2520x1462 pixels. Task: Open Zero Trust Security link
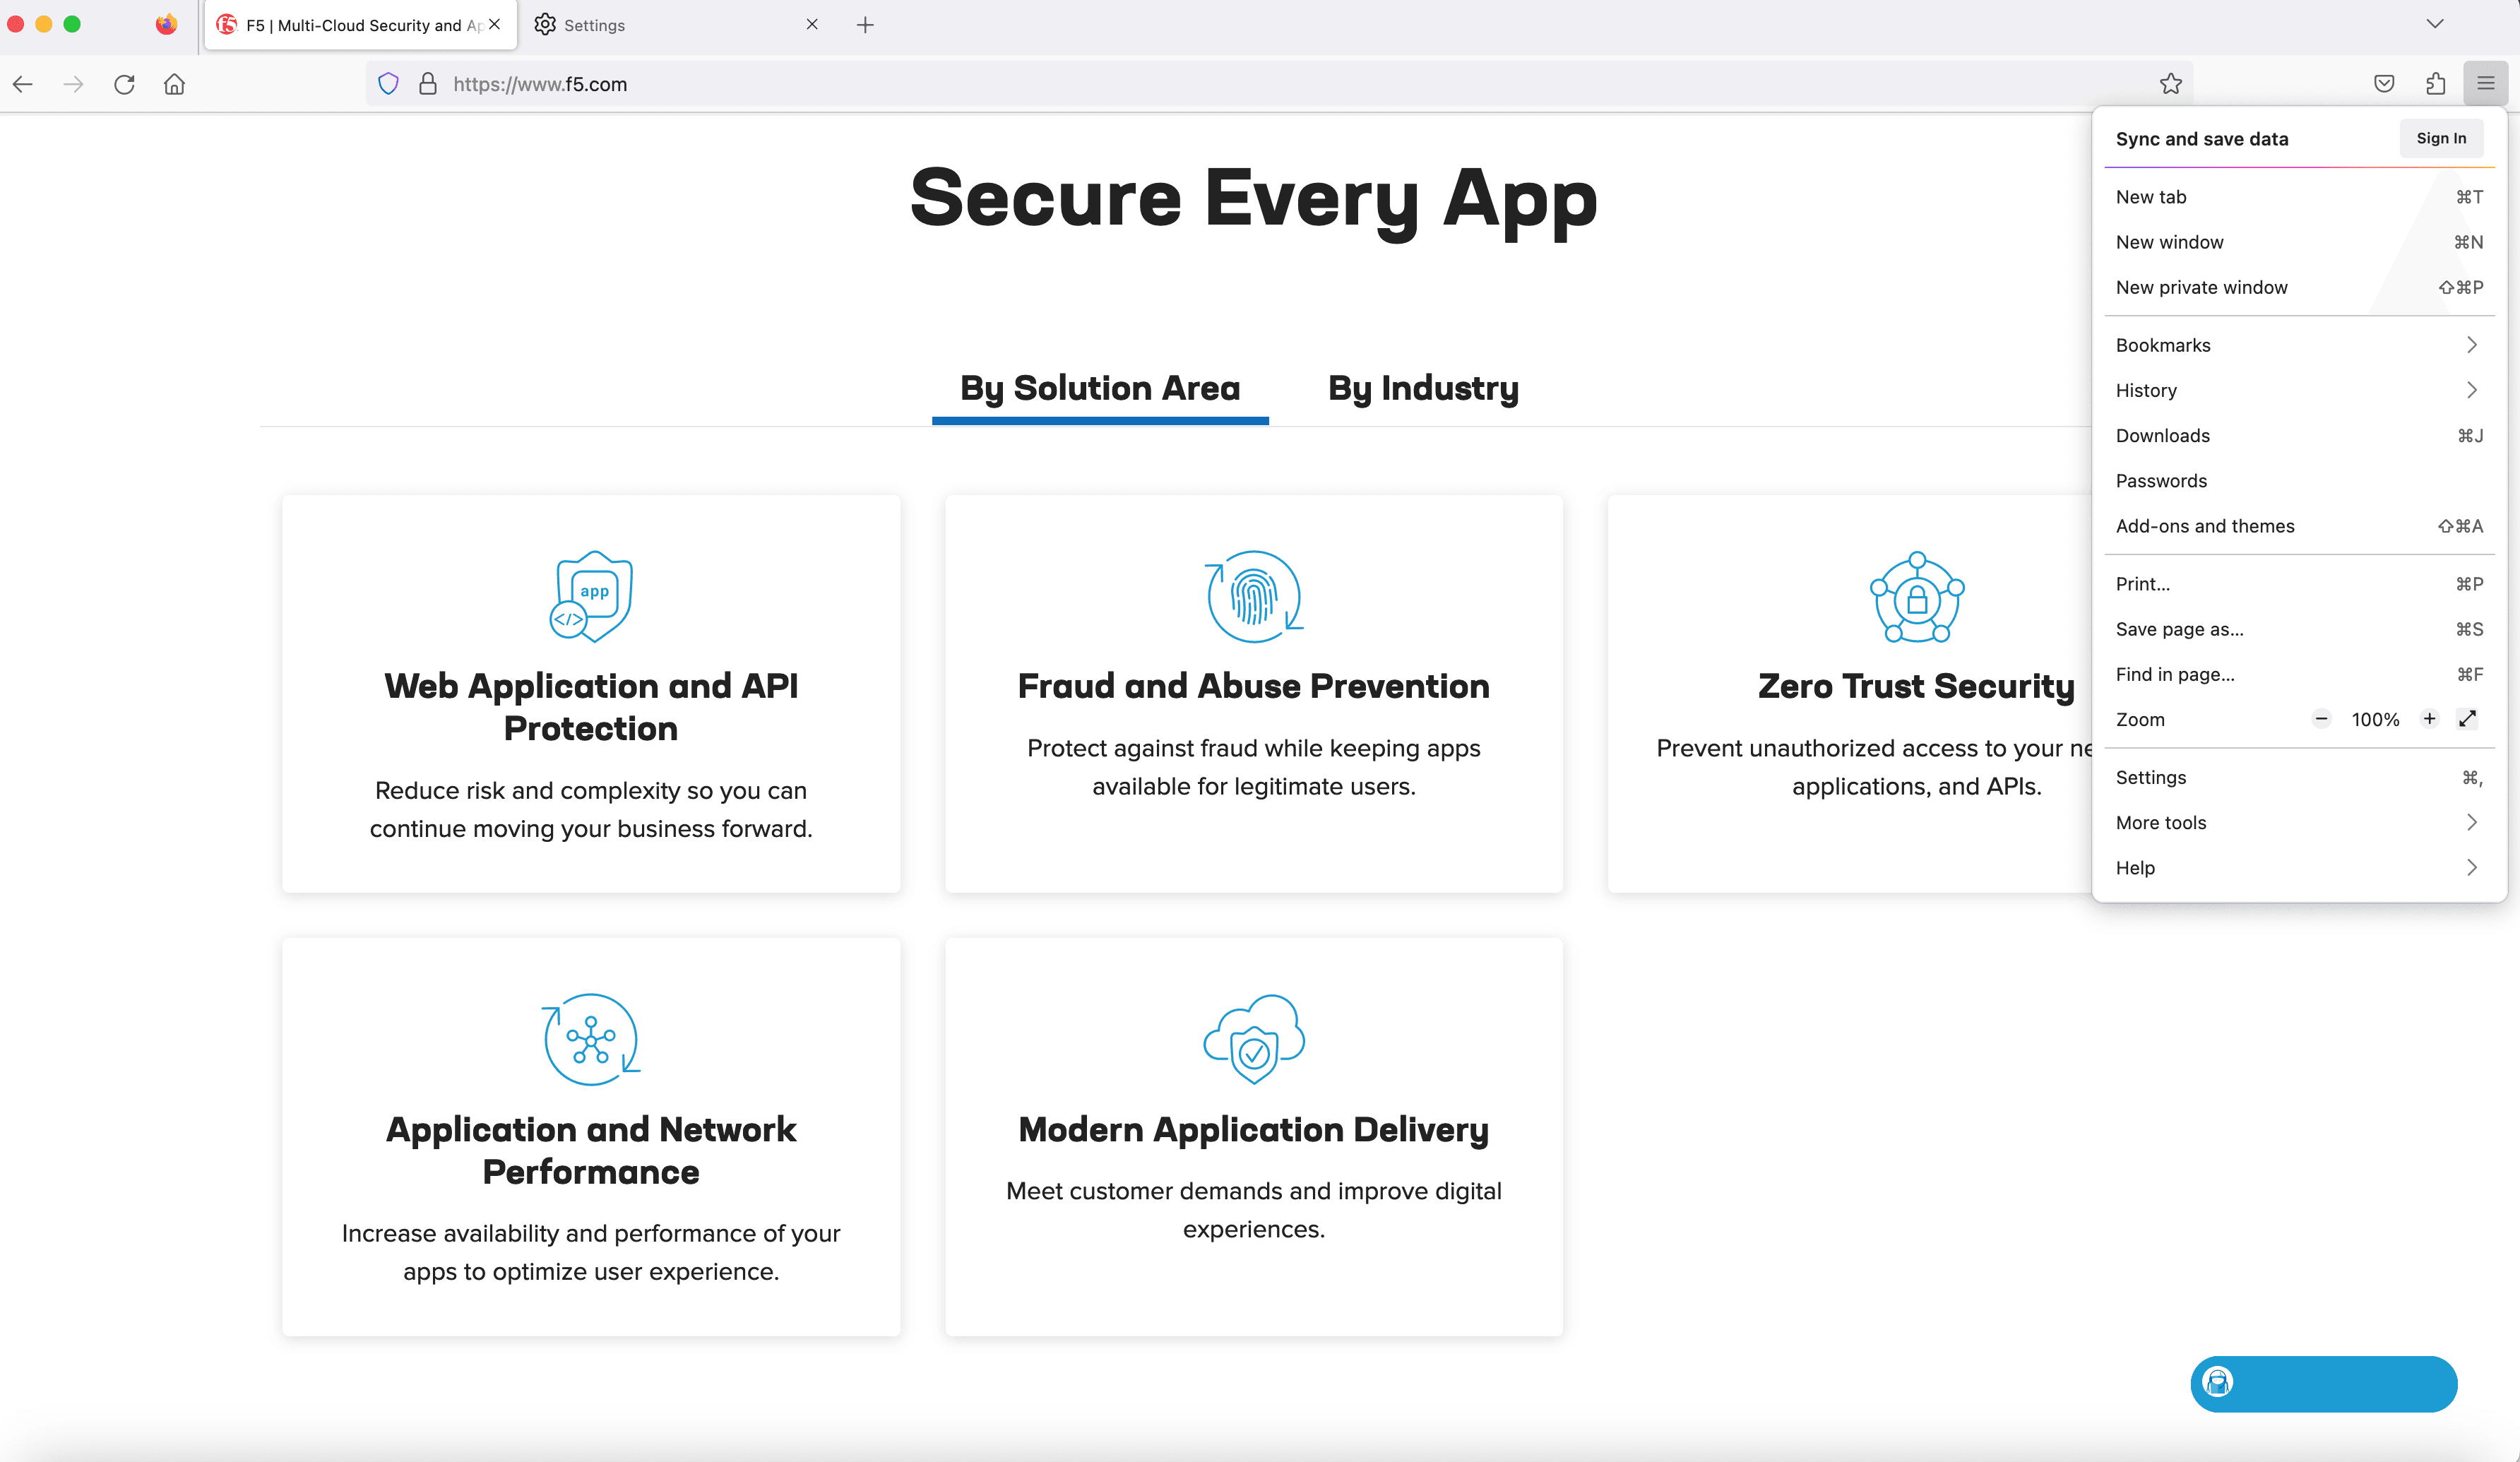point(1916,686)
